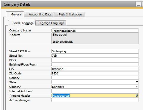
Task: Click the globe icon in Printing Header field
Action: click(x=137, y=95)
